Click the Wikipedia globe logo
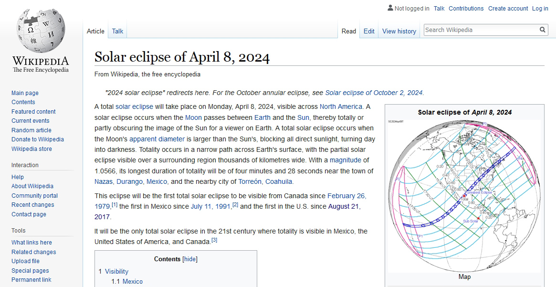 [x=41, y=31]
